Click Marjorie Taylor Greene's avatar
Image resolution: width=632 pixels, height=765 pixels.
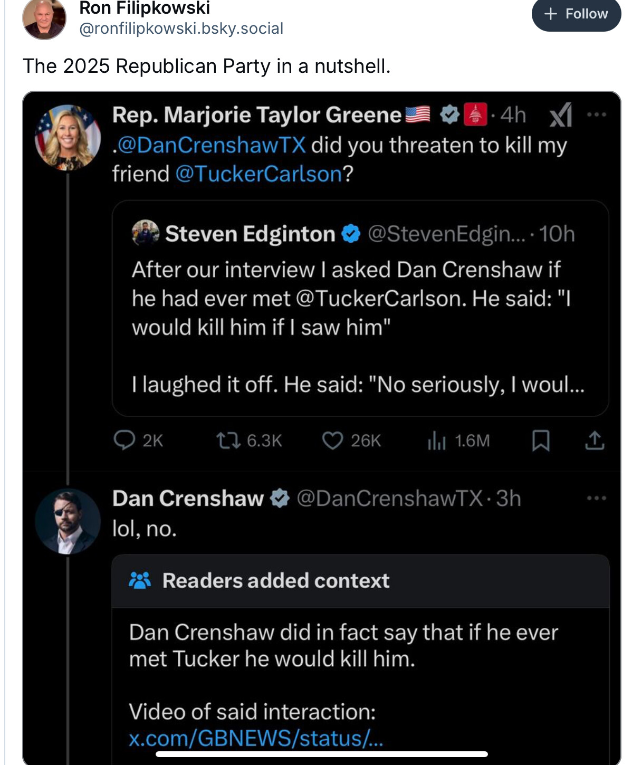click(68, 138)
